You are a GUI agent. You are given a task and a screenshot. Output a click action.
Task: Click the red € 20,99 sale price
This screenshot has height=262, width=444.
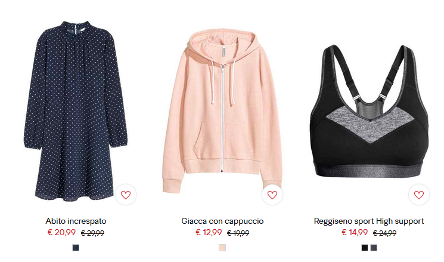[x=61, y=233]
